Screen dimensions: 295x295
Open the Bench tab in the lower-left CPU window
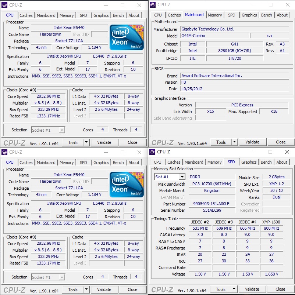(118, 163)
